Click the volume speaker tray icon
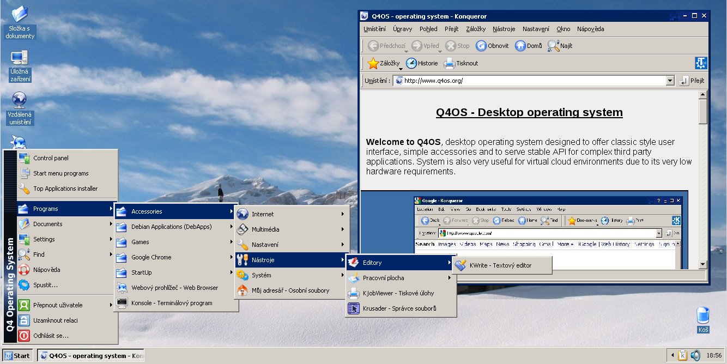Viewport: 727px width, 364px height. [695, 355]
